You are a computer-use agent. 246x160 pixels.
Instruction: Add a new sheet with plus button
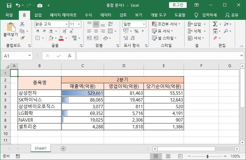[63, 149]
